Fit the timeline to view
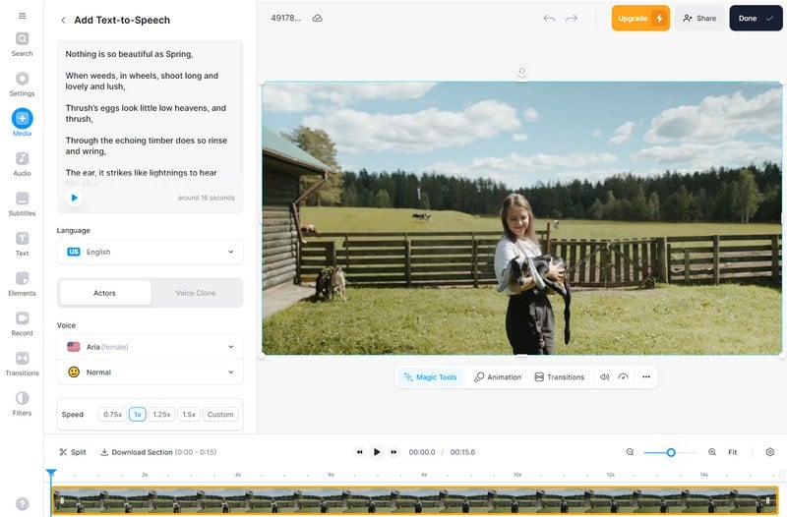The image size is (787, 517). 733,452
